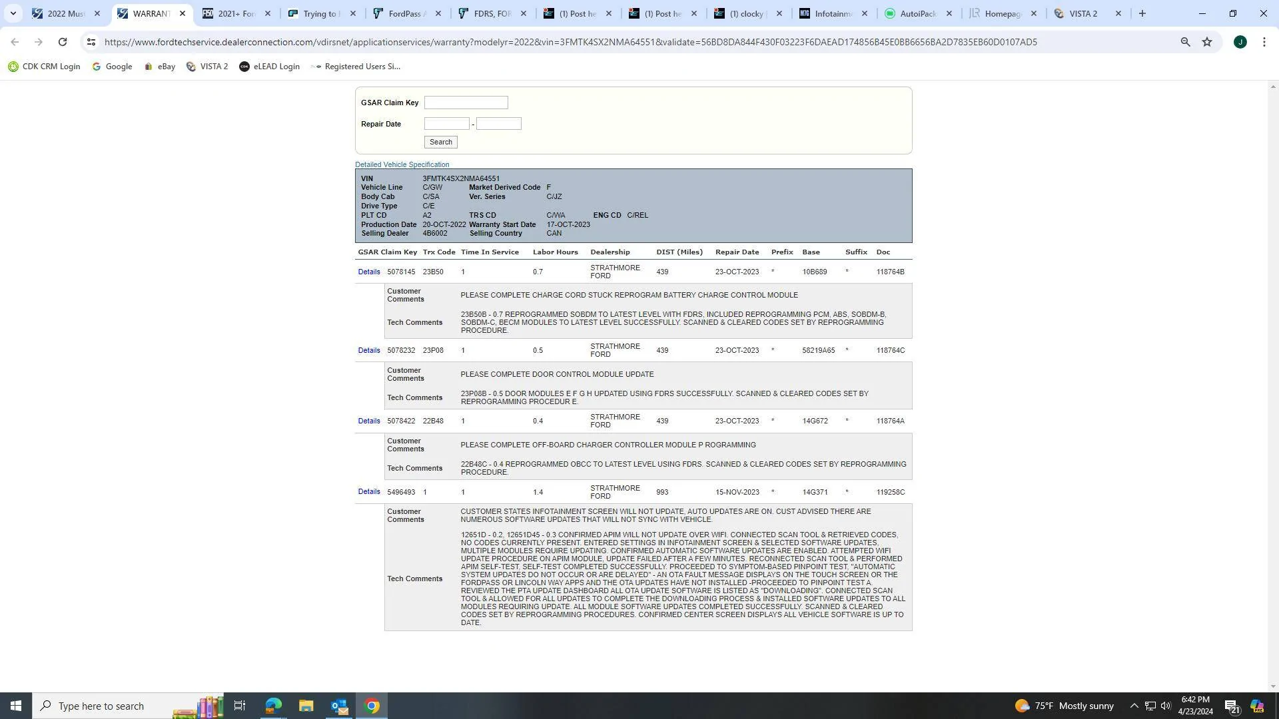Image resolution: width=1279 pixels, height=719 pixels.
Task: Open CDK CRM Login bookmark
Action: pos(44,67)
